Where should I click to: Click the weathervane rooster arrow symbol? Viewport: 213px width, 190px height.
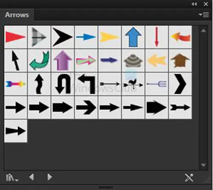pyautogui.click(x=133, y=84)
